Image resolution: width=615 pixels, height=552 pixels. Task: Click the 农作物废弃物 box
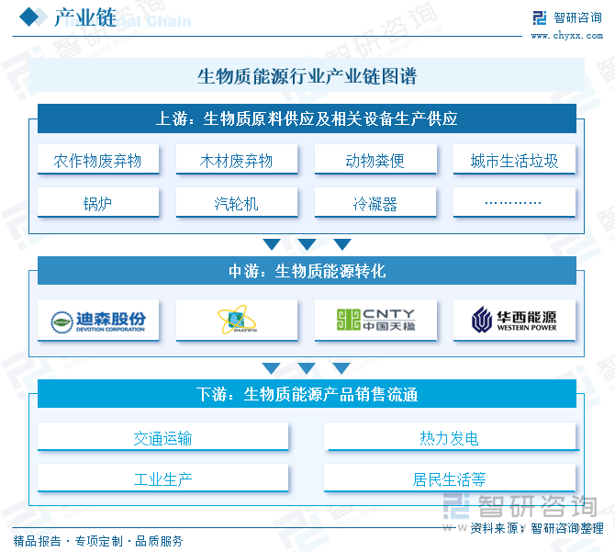point(98,161)
